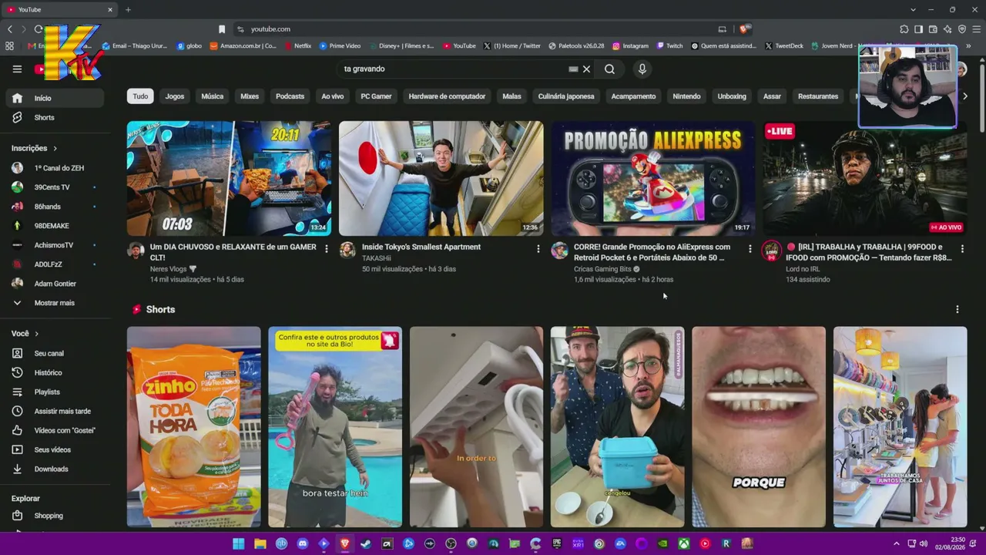Open options for Neres Vlogs gamer video
This screenshot has height=555, width=986.
[x=326, y=248]
